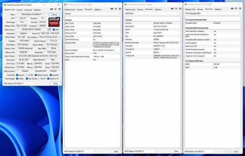Toggle the OpenGL 4.6 checkbox
This screenshot has width=245, height=156.
pos(48,79)
